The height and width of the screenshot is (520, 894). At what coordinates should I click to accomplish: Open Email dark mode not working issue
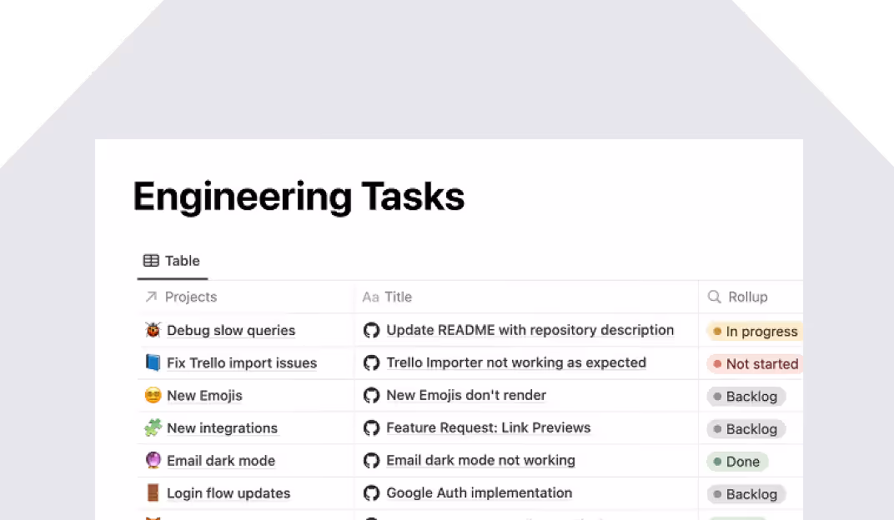(x=480, y=460)
